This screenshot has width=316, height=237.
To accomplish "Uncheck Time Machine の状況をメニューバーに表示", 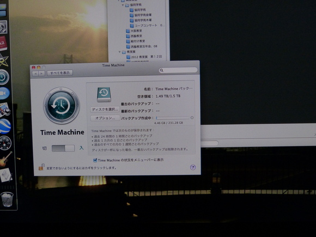I will point(95,160).
